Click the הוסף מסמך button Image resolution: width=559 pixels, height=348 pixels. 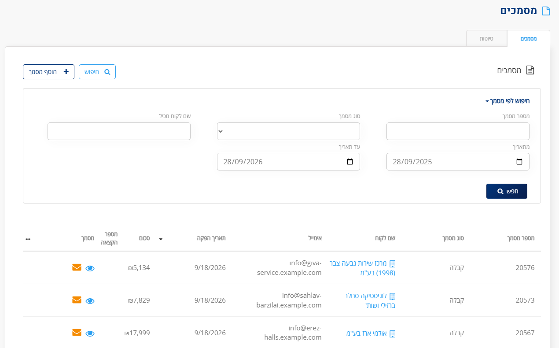point(48,72)
